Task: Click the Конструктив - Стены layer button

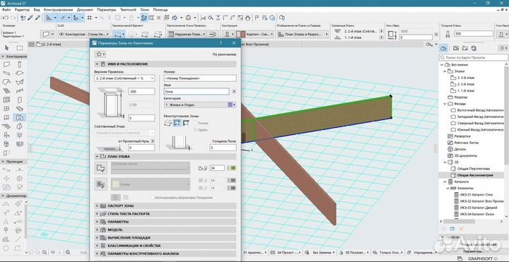Action: (83, 34)
